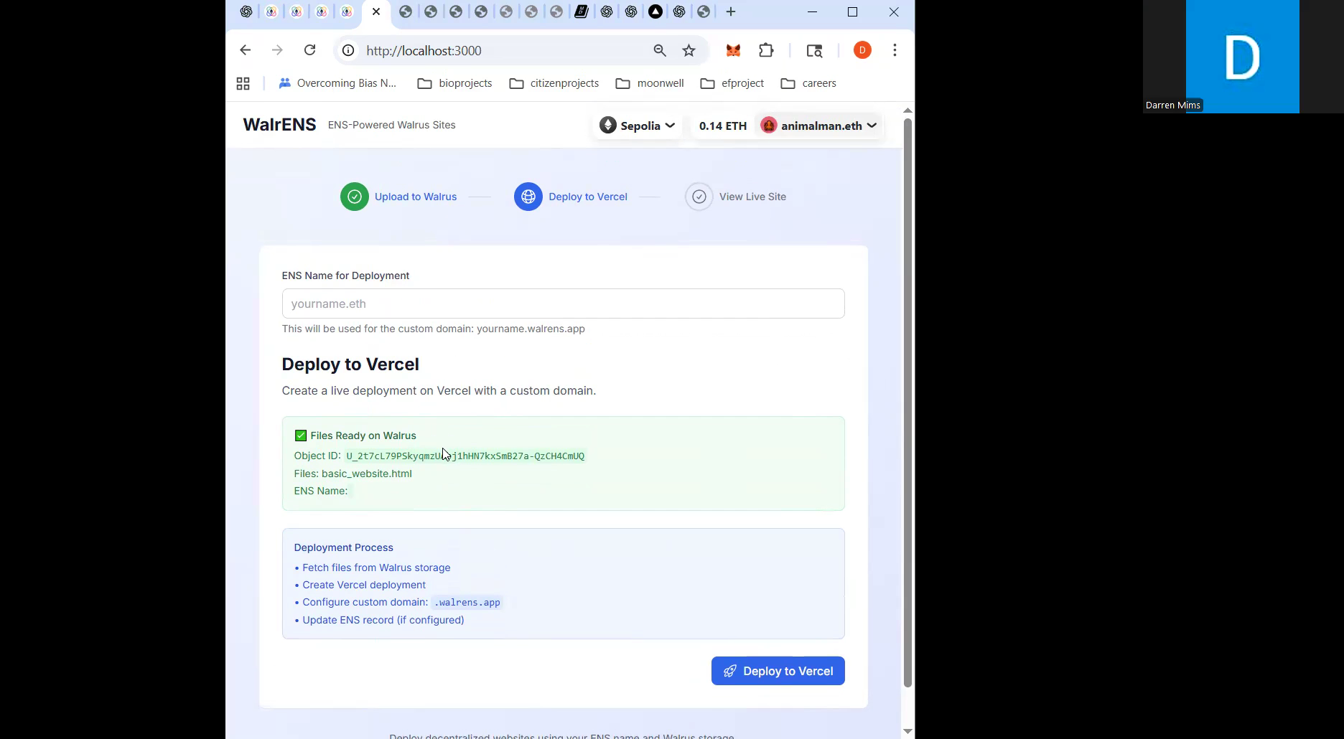Expand the Sepolia network dropdown
Screen dimensions: 1344x739
tap(638, 126)
